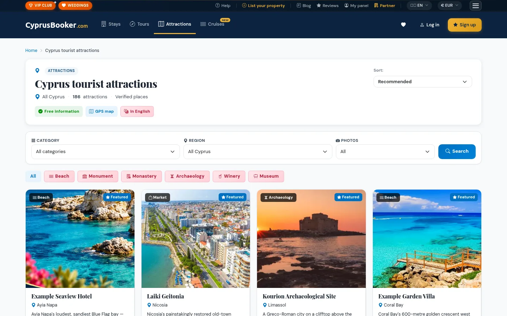This screenshot has height=316, width=507.
Task: Expand the All categories dropdown
Action: 106,152
